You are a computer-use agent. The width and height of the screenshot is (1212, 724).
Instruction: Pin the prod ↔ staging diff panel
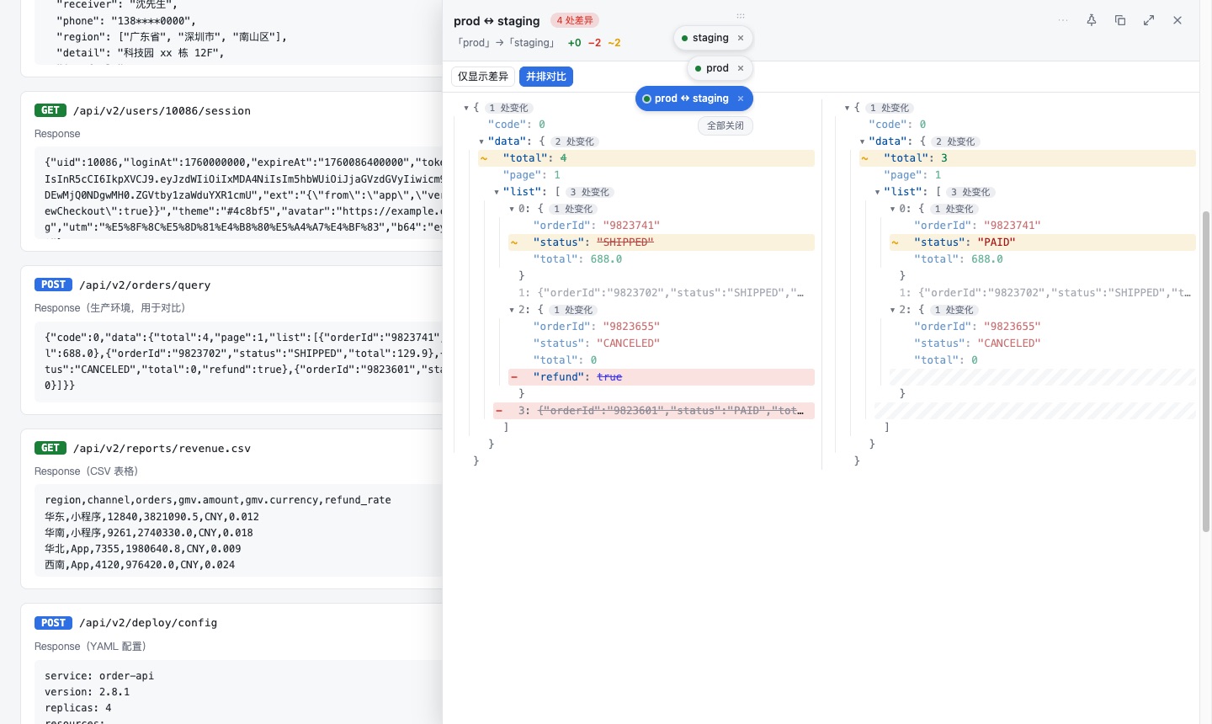(x=1092, y=20)
